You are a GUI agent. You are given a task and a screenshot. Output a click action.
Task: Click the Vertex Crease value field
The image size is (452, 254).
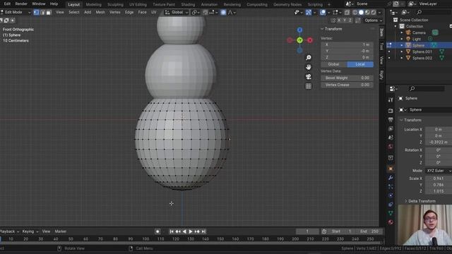click(347, 85)
